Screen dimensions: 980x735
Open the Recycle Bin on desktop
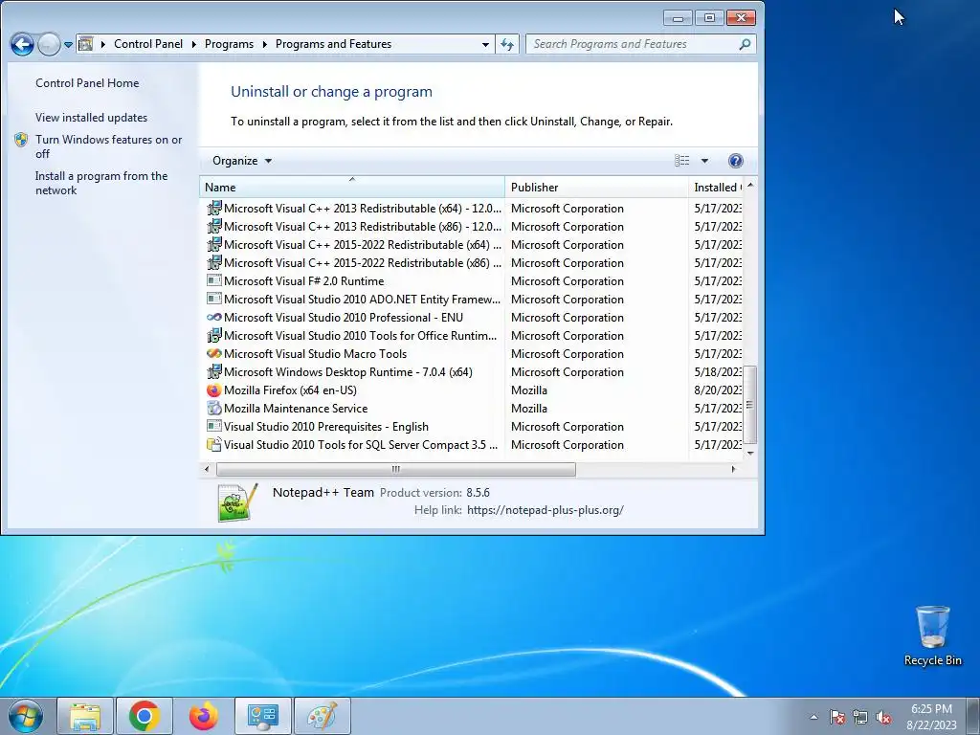(932, 635)
